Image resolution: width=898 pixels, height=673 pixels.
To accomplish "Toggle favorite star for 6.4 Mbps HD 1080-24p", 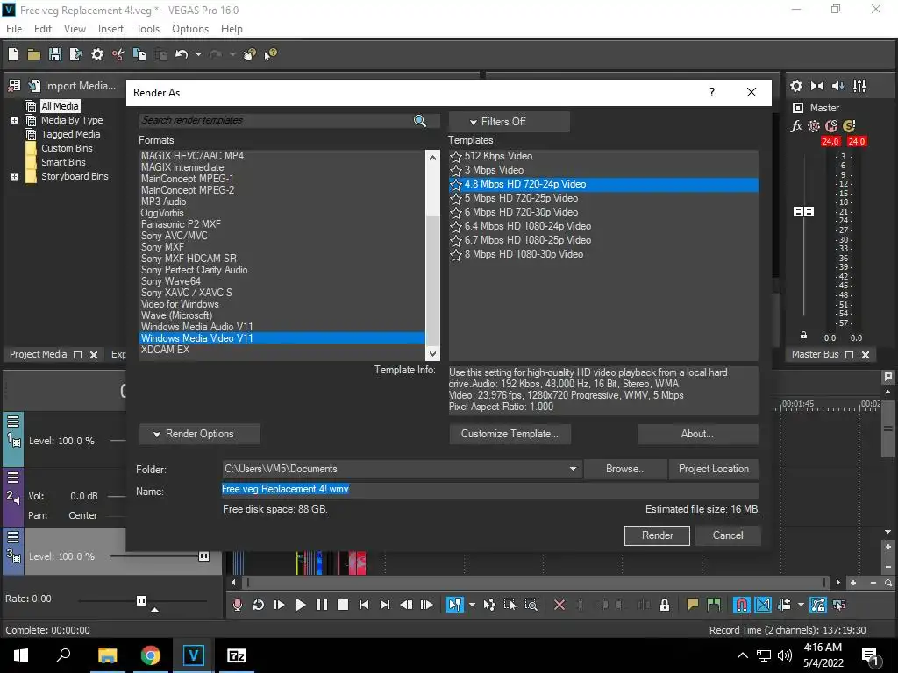I will (x=456, y=227).
